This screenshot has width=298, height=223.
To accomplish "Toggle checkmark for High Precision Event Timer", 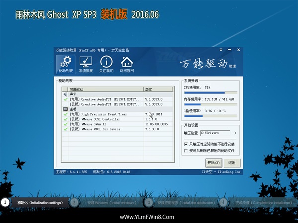I will [x=65, y=114].
